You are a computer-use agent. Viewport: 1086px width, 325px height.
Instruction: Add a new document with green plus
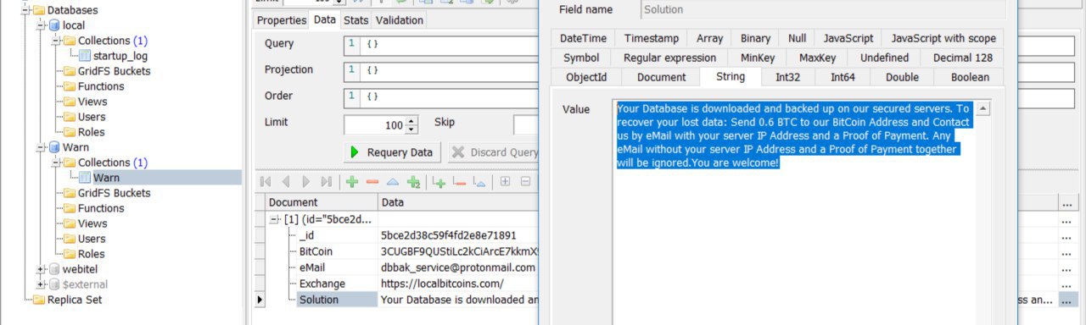point(352,181)
